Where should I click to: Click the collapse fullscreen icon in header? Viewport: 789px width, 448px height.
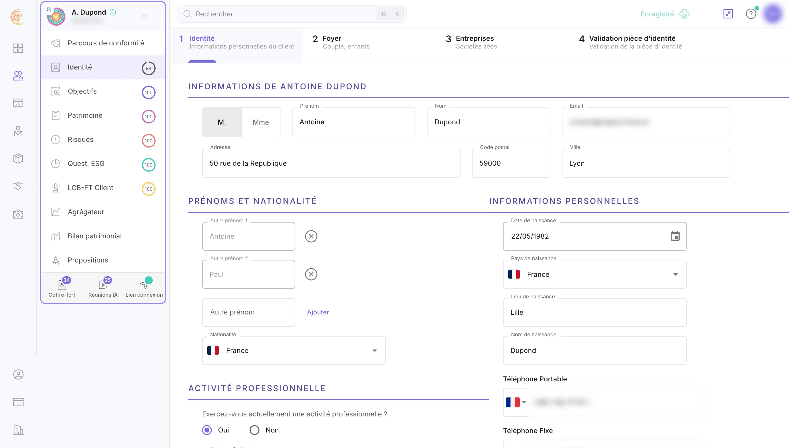point(728,14)
